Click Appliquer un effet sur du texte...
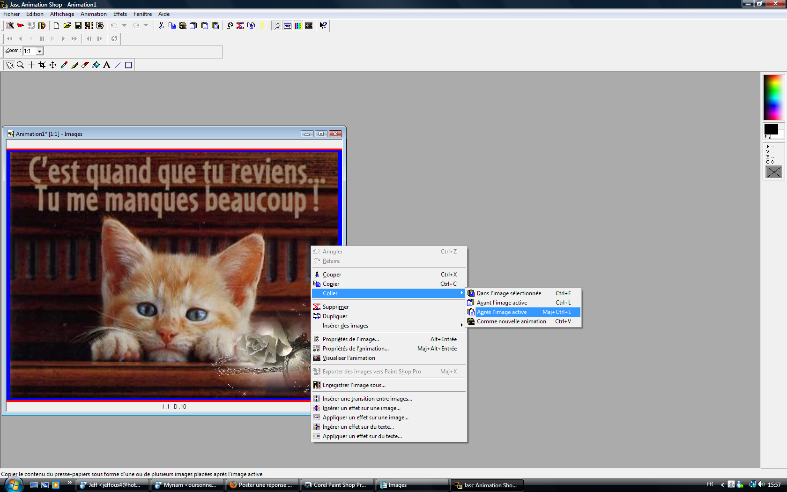This screenshot has height=492, width=787. click(x=388, y=436)
